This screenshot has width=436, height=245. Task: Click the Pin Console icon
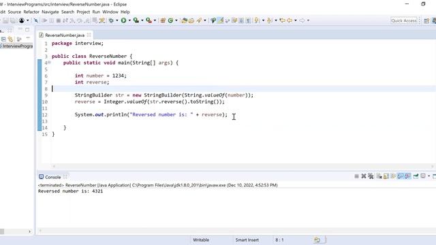click(x=416, y=176)
